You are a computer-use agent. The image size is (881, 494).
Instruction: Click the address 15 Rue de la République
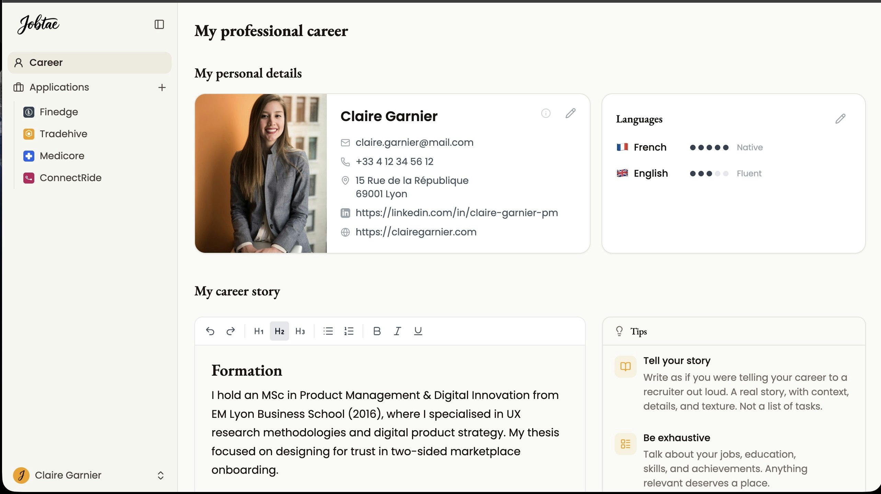(412, 180)
